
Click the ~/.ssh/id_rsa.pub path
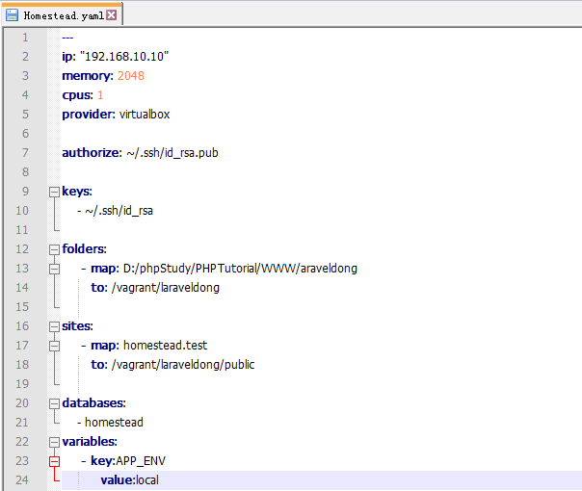click(x=172, y=153)
